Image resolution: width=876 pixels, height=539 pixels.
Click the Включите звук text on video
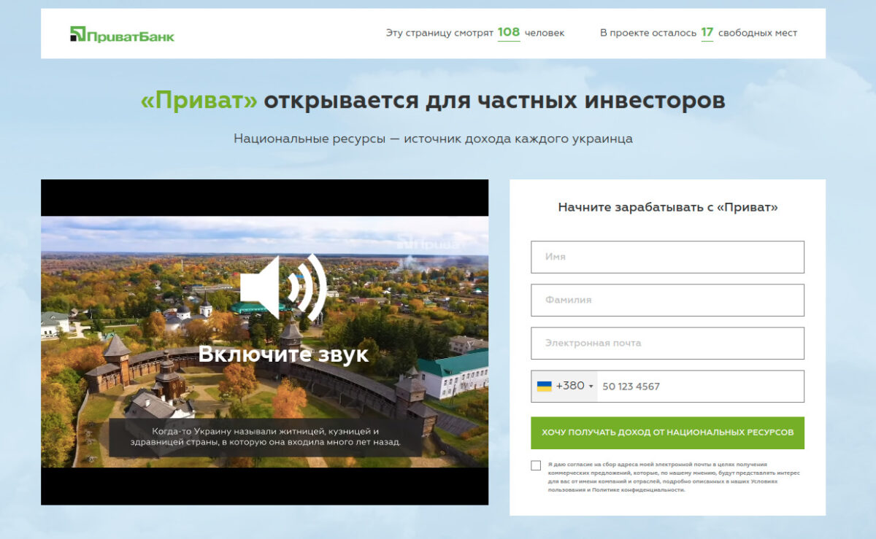pyautogui.click(x=283, y=354)
